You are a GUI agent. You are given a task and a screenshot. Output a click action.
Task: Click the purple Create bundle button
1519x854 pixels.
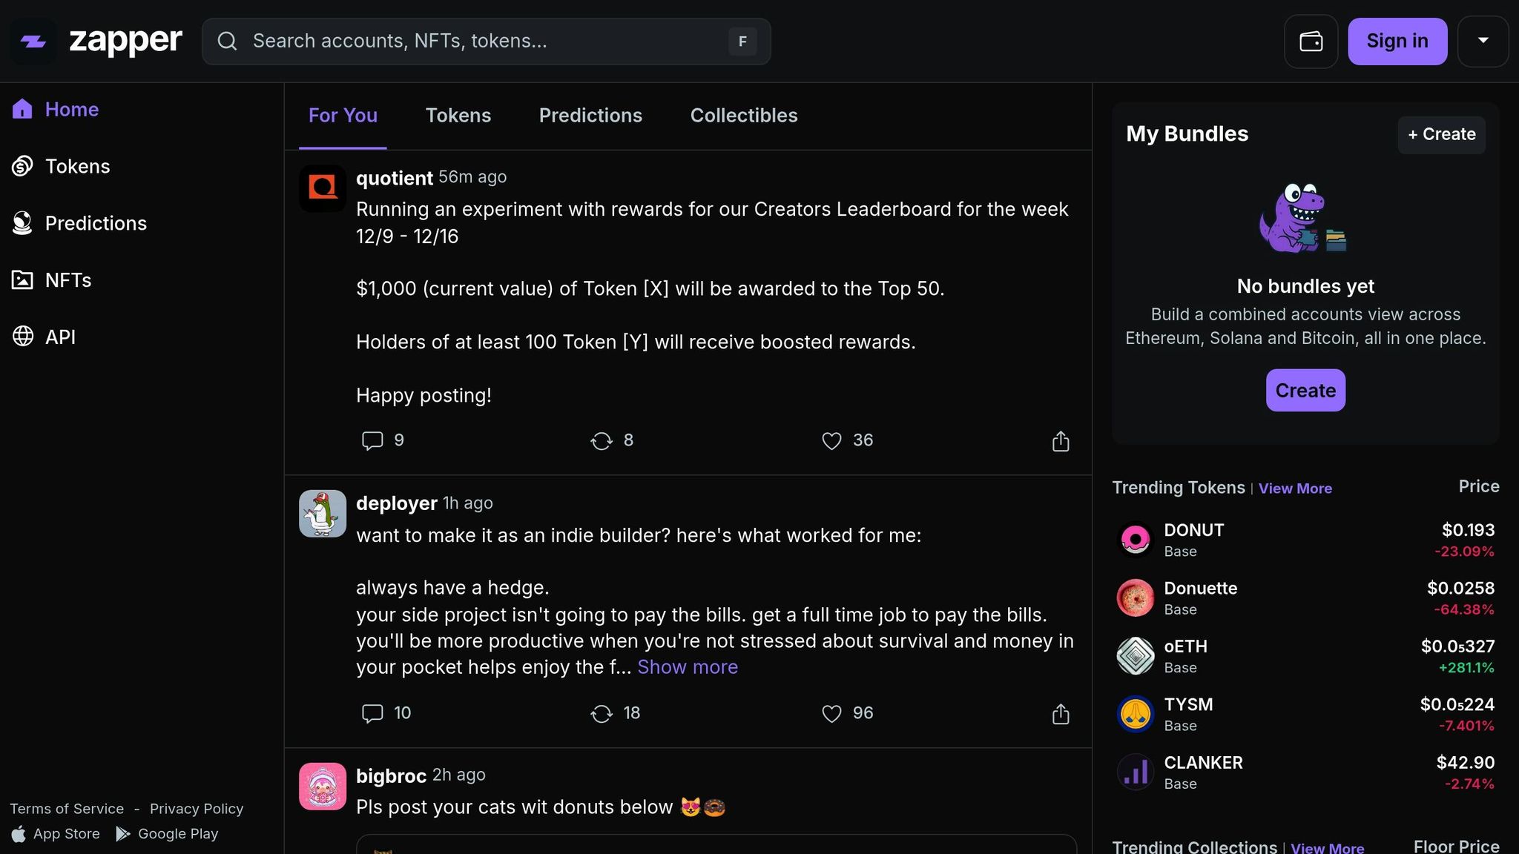click(1305, 390)
